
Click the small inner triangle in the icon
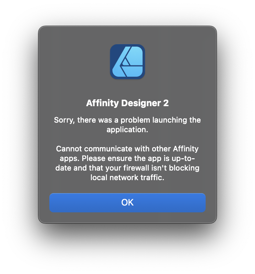click(x=125, y=62)
